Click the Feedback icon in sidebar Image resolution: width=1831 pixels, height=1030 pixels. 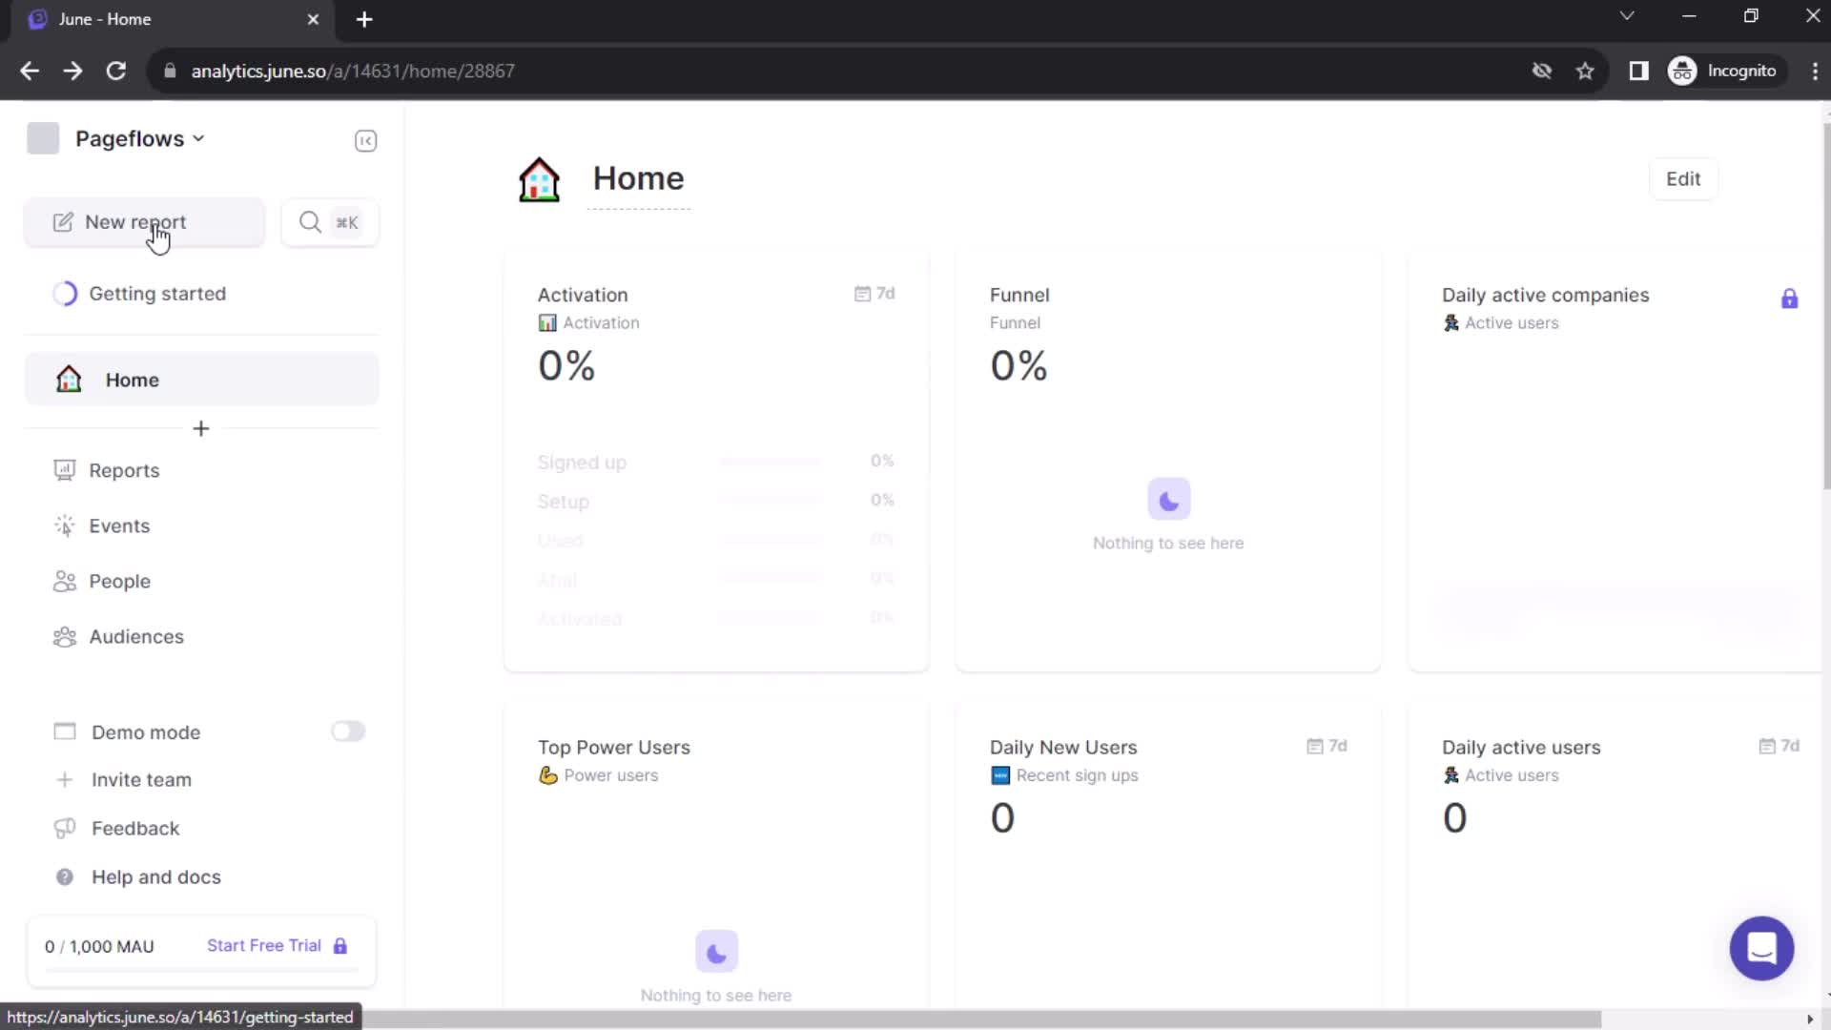tap(64, 829)
